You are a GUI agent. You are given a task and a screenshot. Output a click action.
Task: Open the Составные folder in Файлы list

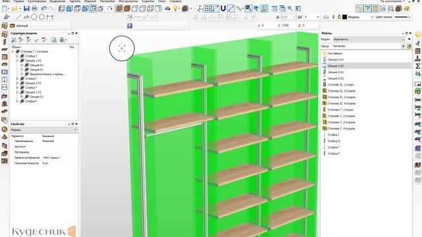[335, 53]
